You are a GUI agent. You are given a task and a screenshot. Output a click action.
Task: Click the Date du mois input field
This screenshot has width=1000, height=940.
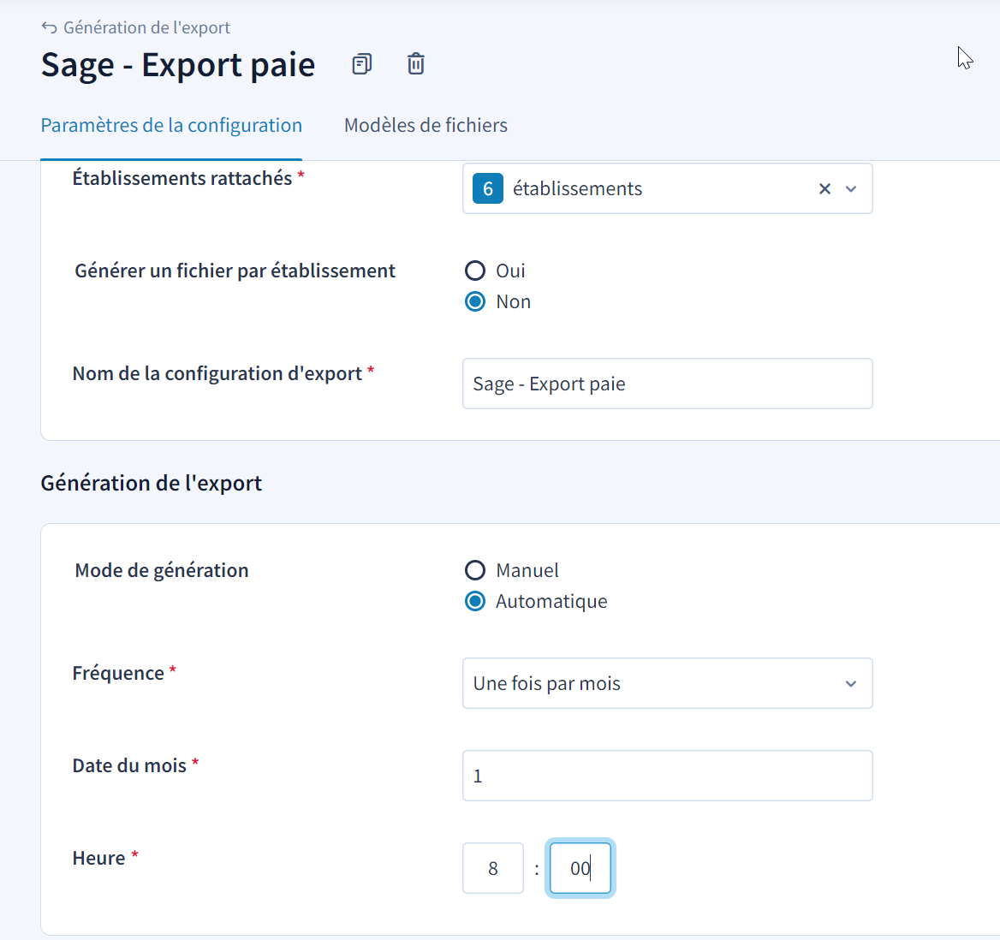point(667,776)
